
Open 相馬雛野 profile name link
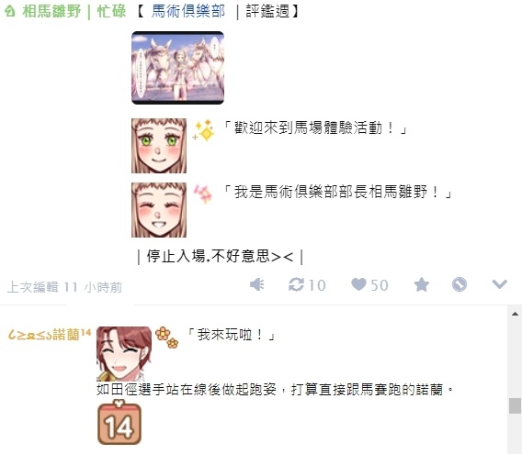[51, 11]
